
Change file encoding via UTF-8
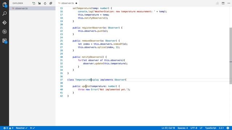pyautogui.click(x=194, y=128)
